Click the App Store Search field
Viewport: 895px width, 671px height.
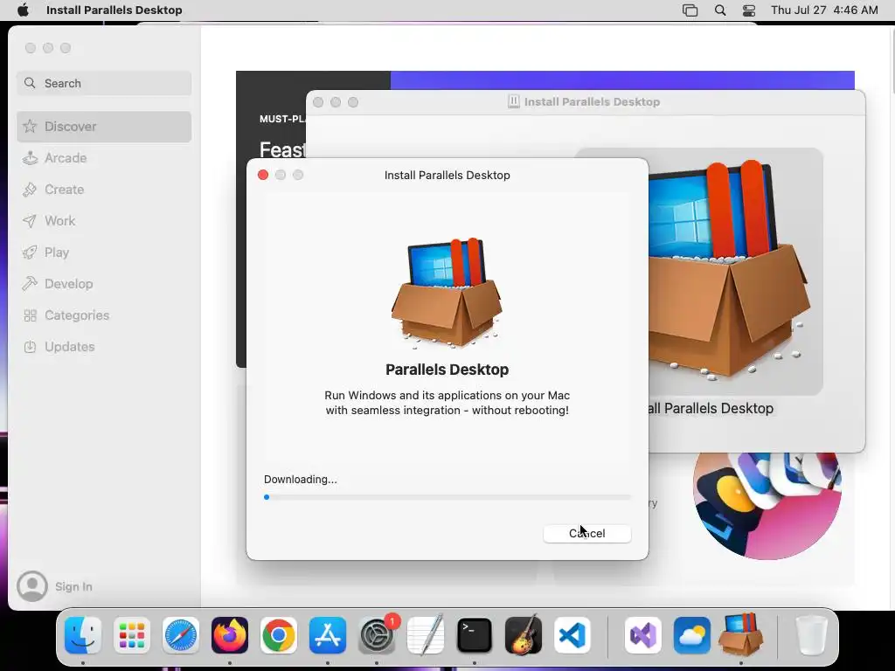104,83
